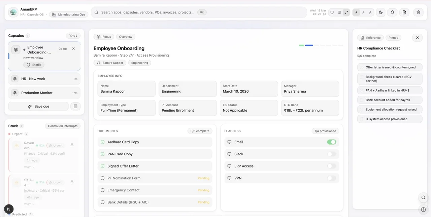The width and height of the screenshot is (431, 217).
Task: Click the grid view icon beside Save cue
Action: point(75,106)
